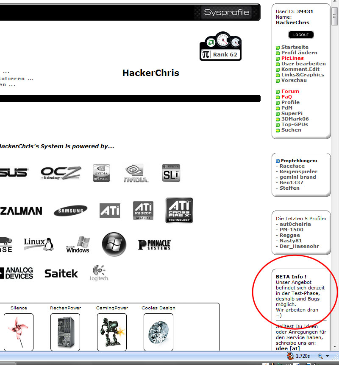Click the round Windows Vista orb
The height and width of the screenshot is (365, 339).
click(x=114, y=244)
